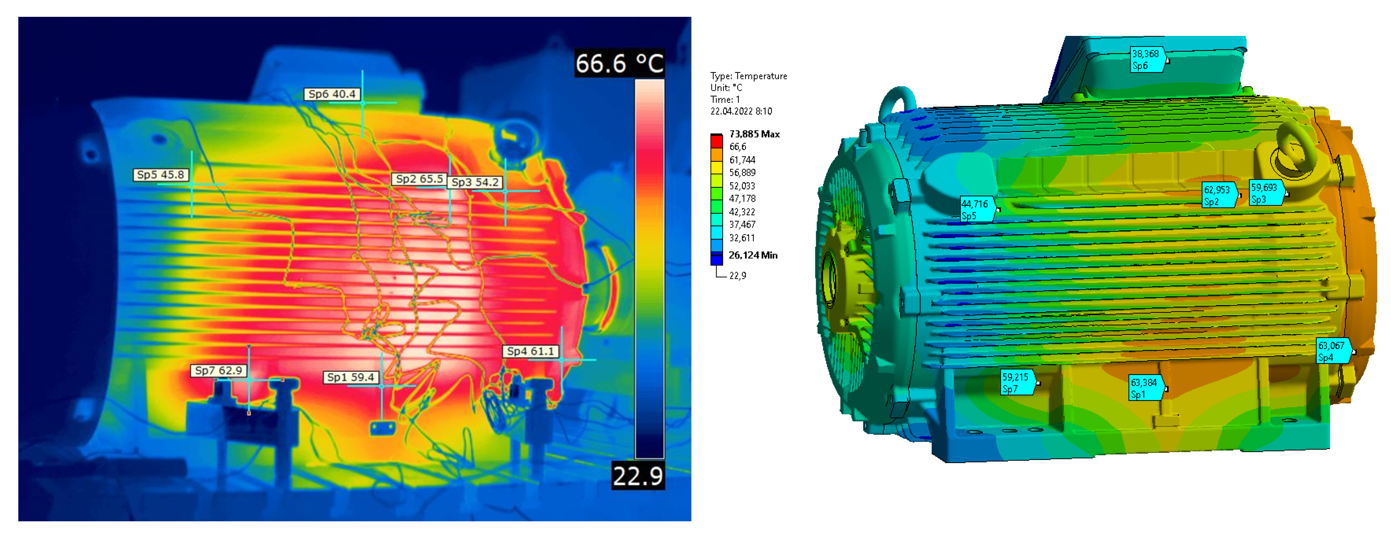Image resolution: width=1391 pixels, height=537 pixels.
Task: Select the Sp7 62.9 spot label
Action: [218, 371]
